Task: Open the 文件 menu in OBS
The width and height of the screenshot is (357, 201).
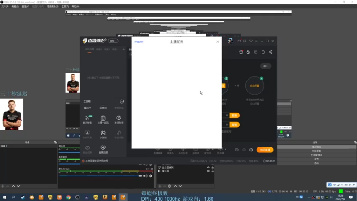Action: tap(5, 6)
